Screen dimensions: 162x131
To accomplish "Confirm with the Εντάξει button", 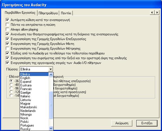I will (147, 123).
